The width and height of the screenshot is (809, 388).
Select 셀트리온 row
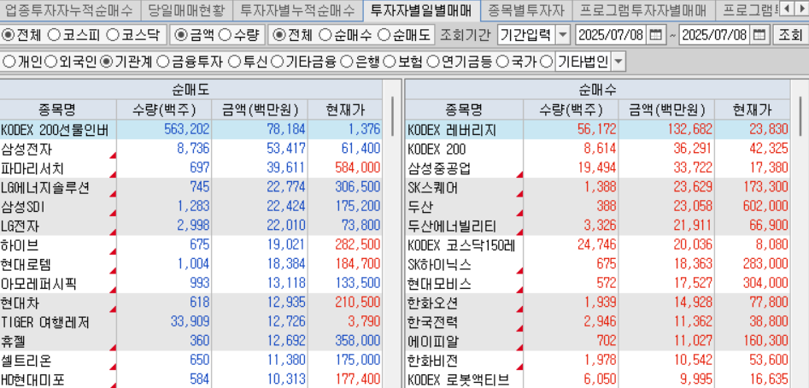coord(191,361)
